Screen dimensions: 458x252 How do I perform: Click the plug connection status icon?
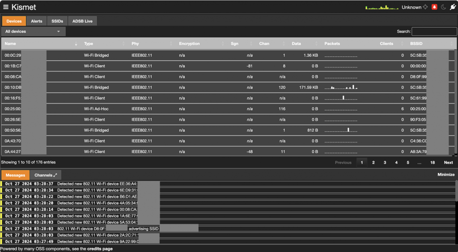click(453, 7)
